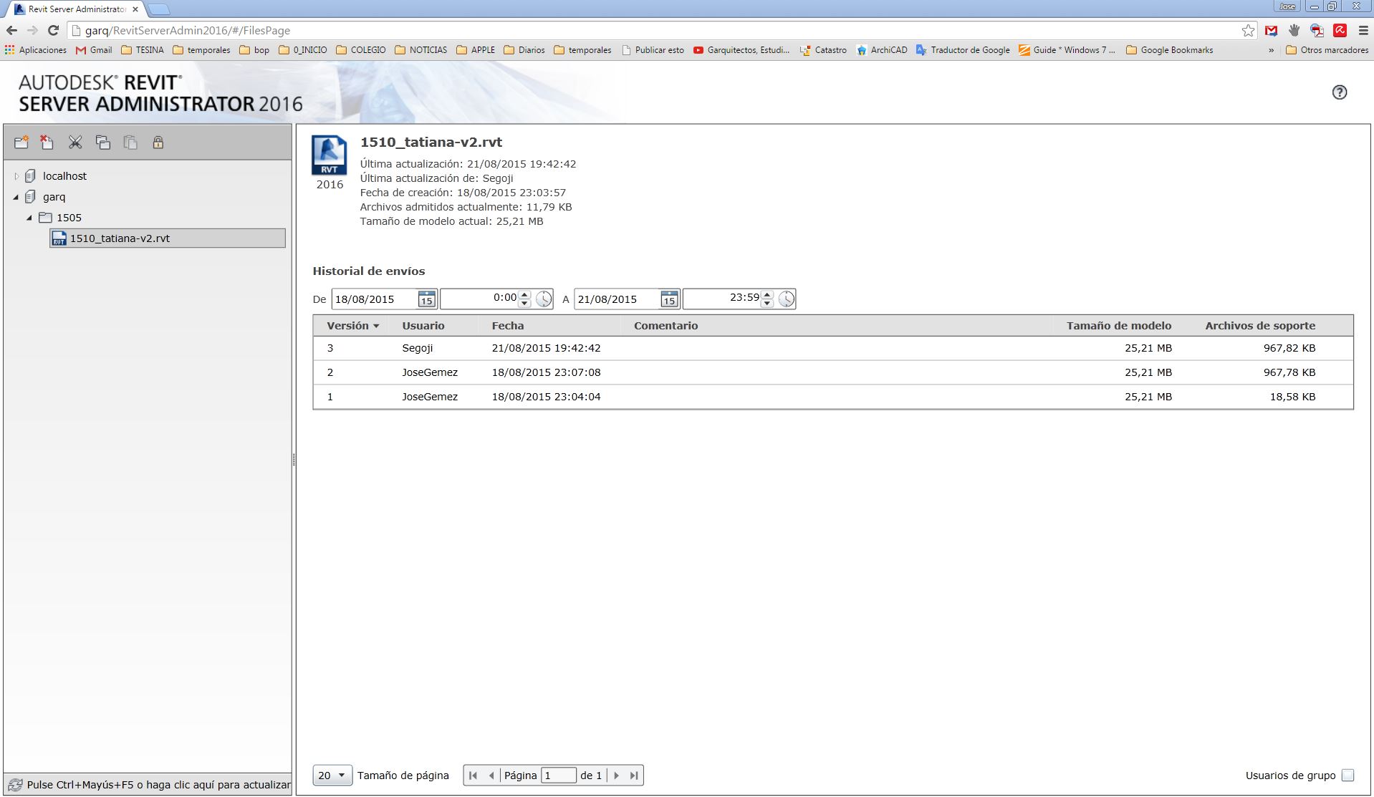
Task: Click the Usuario column header
Action: tap(423, 326)
